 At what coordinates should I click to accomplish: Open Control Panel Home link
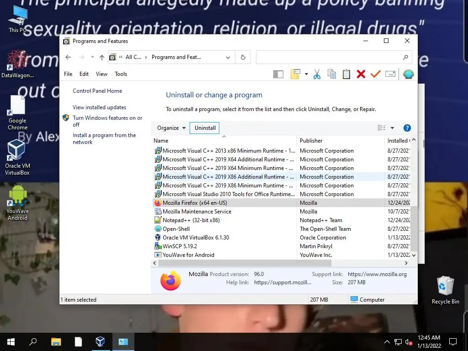pos(97,91)
